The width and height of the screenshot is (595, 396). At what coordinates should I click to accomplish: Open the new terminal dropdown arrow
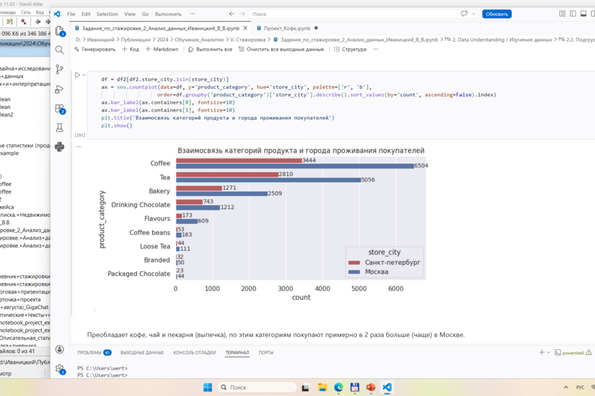(x=548, y=352)
